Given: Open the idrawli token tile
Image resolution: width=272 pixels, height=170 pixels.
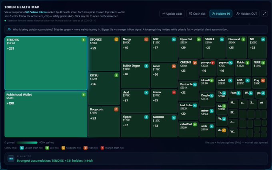Looking at the screenshot, I should pyautogui.click(x=207, y=84).
